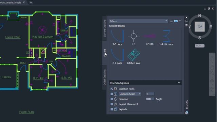Minimize the drawing window
Screen dimensions: 217x122
point(205,9)
